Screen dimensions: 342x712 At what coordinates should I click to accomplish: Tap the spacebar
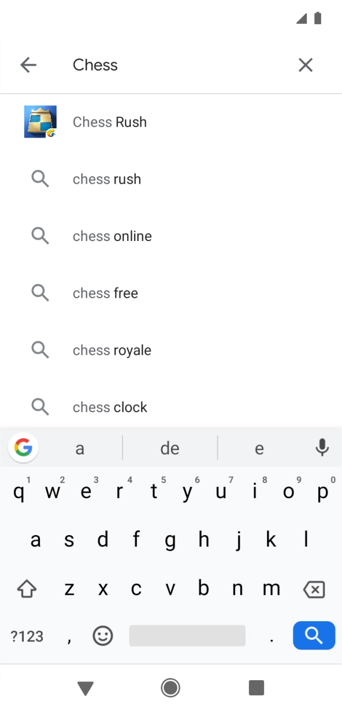click(x=187, y=635)
